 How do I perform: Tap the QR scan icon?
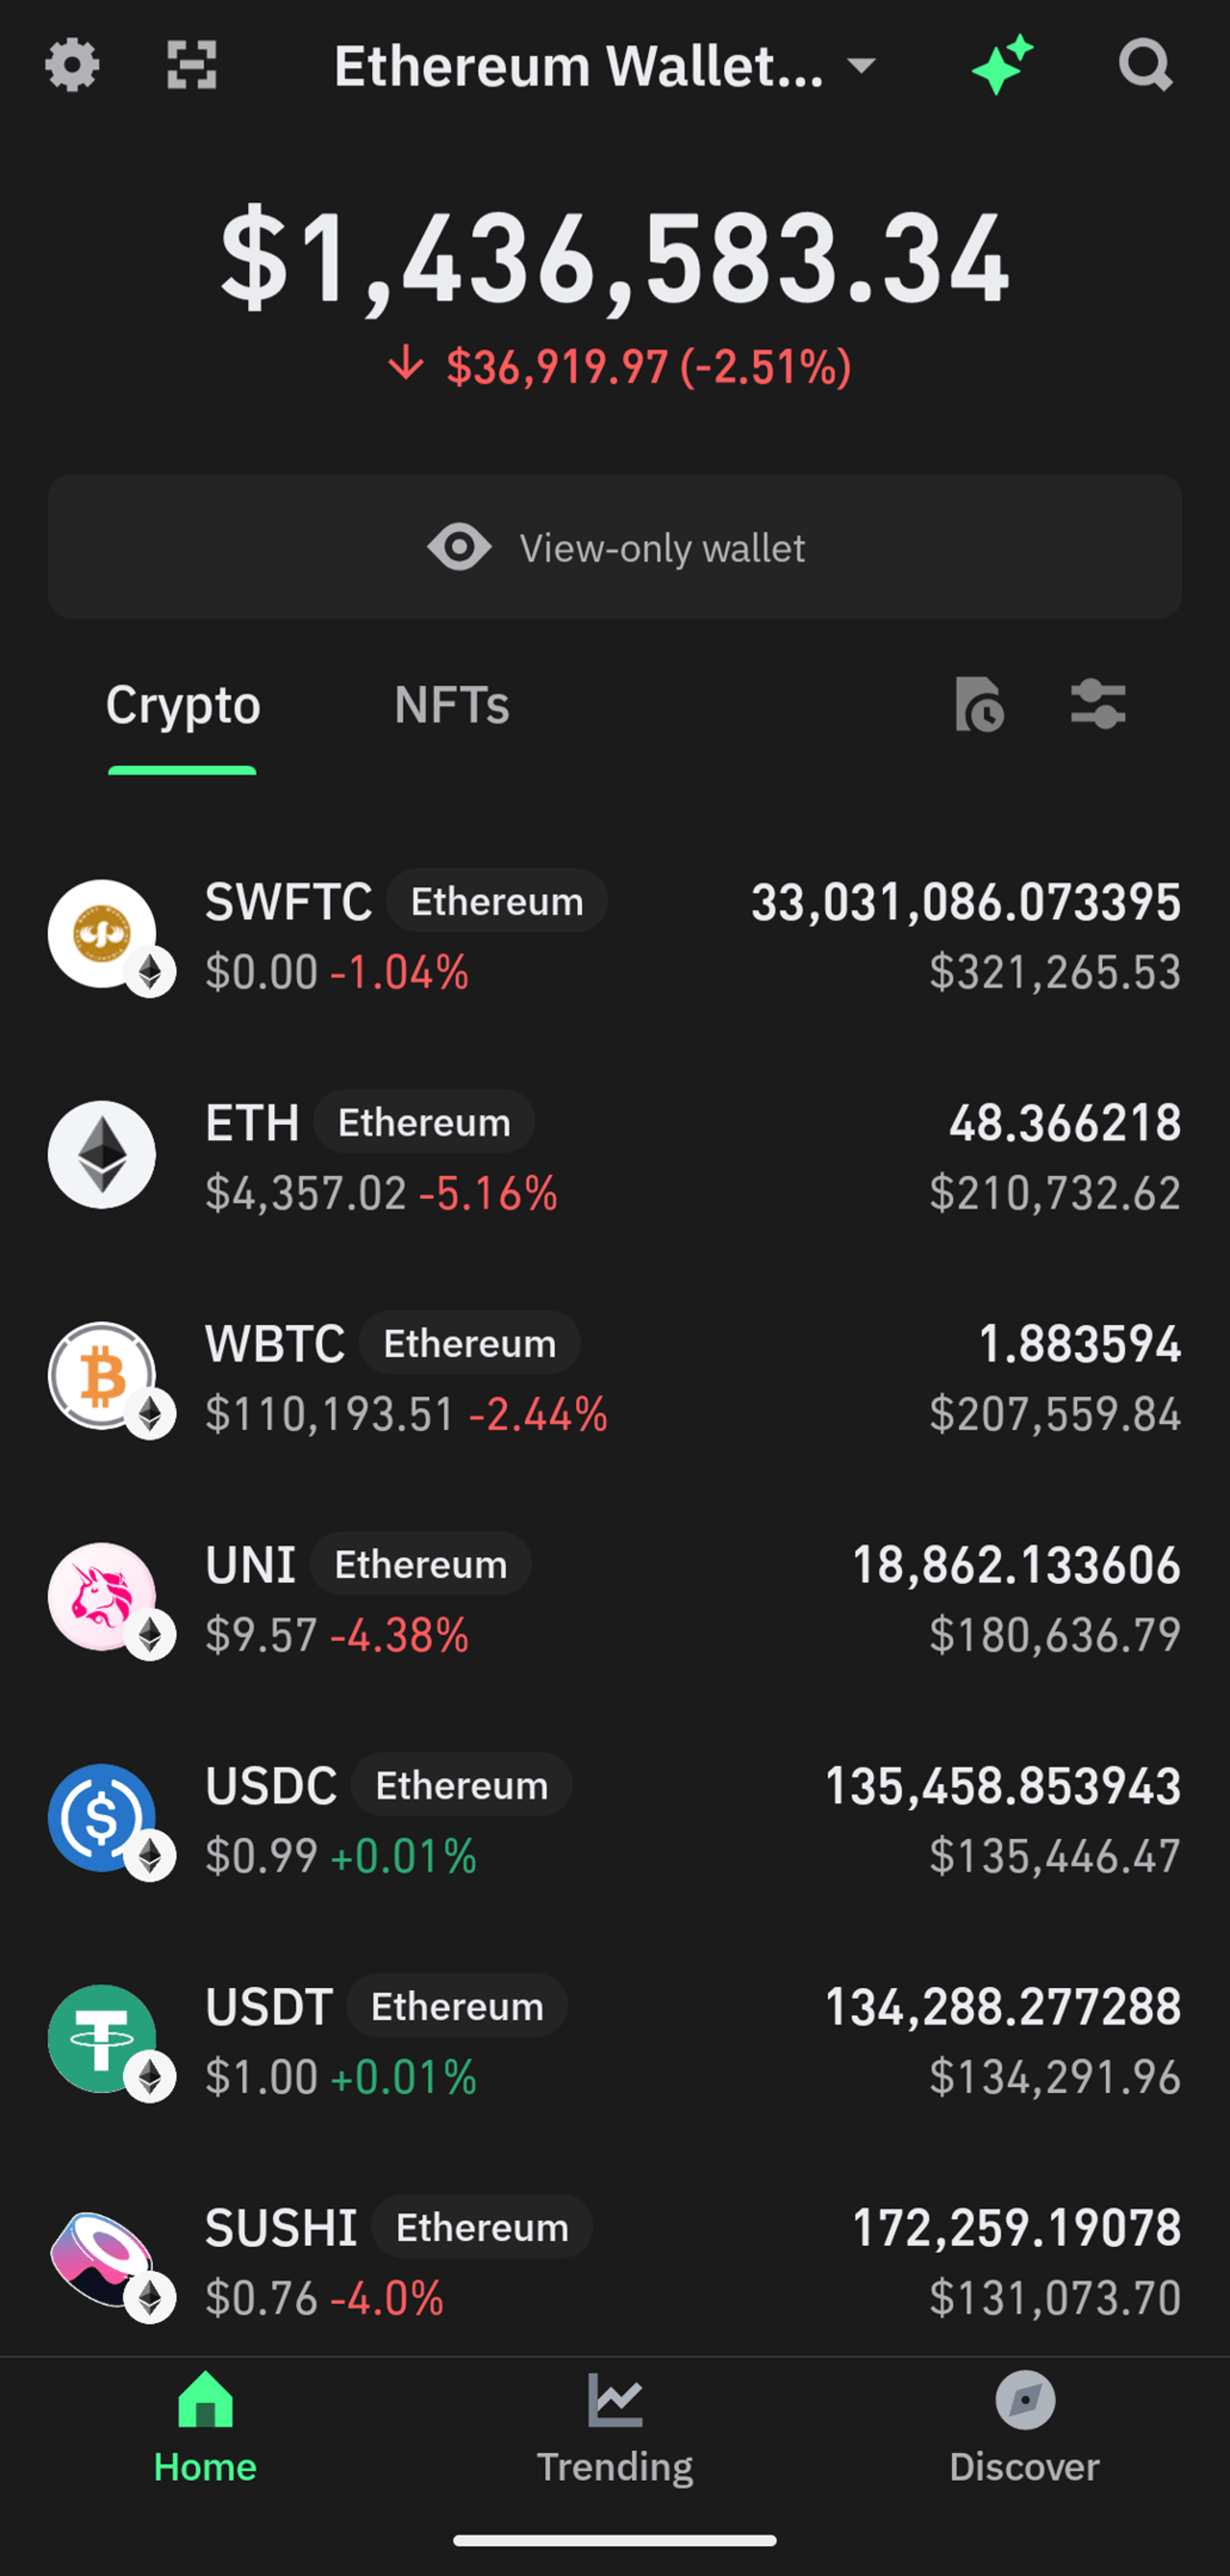coord(191,66)
